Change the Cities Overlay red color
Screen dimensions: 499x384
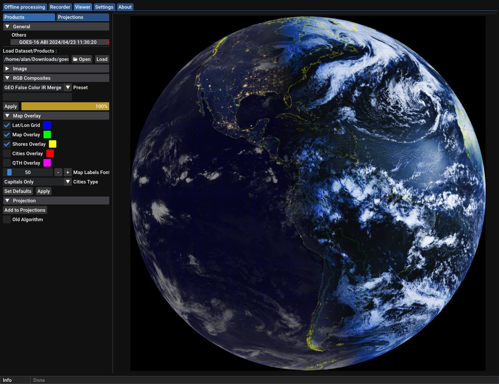(50, 153)
